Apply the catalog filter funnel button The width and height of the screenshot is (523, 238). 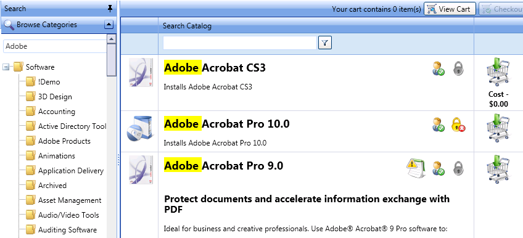tap(325, 43)
